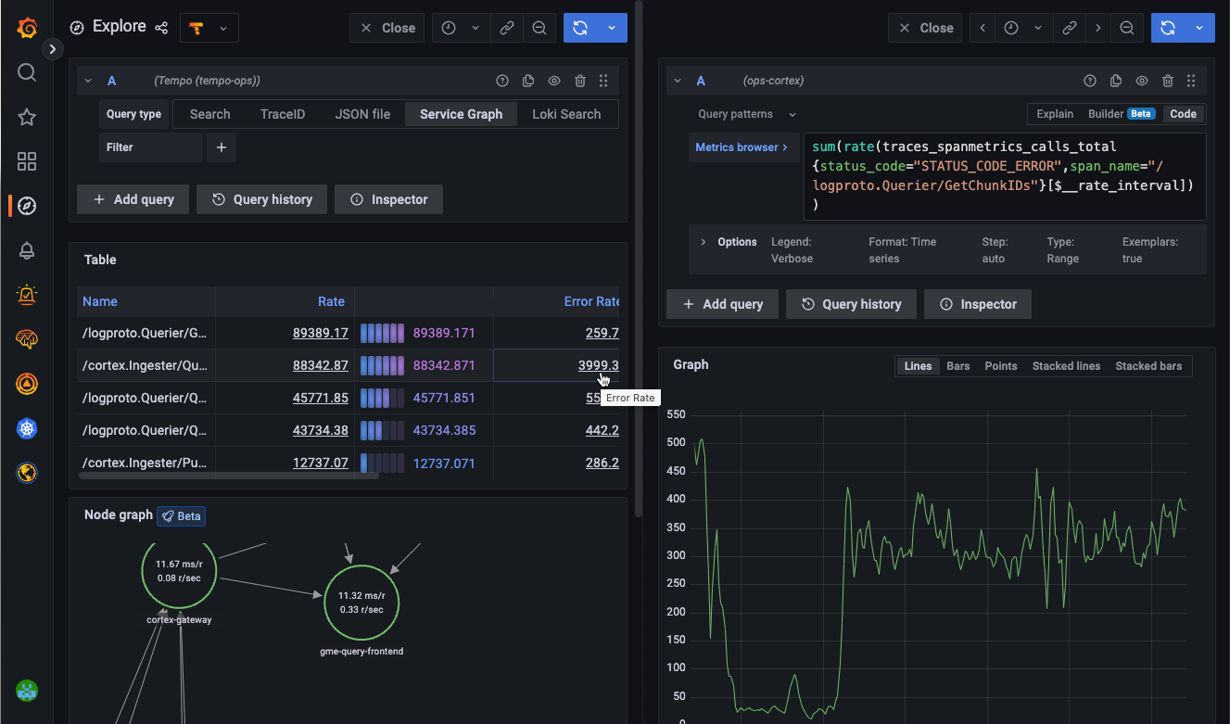Open Starred items in sidebar

point(27,117)
